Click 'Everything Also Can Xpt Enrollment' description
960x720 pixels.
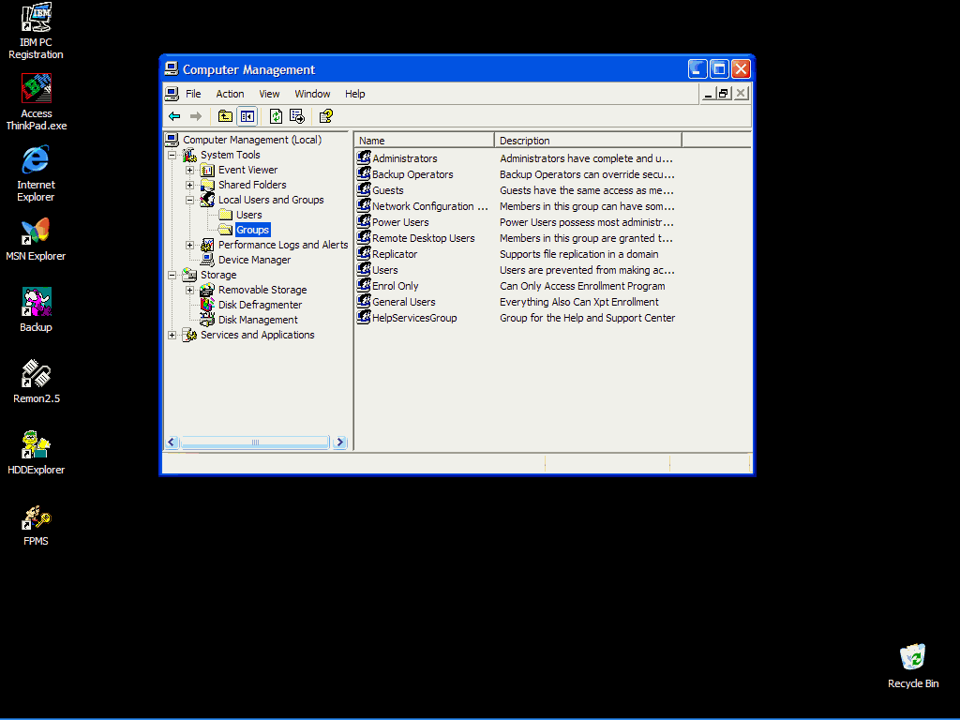pyautogui.click(x=579, y=302)
